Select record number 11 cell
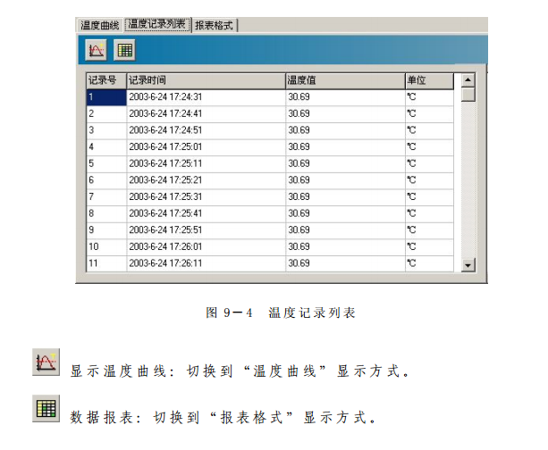The image size is (548, 450). [x=106, y=263]
